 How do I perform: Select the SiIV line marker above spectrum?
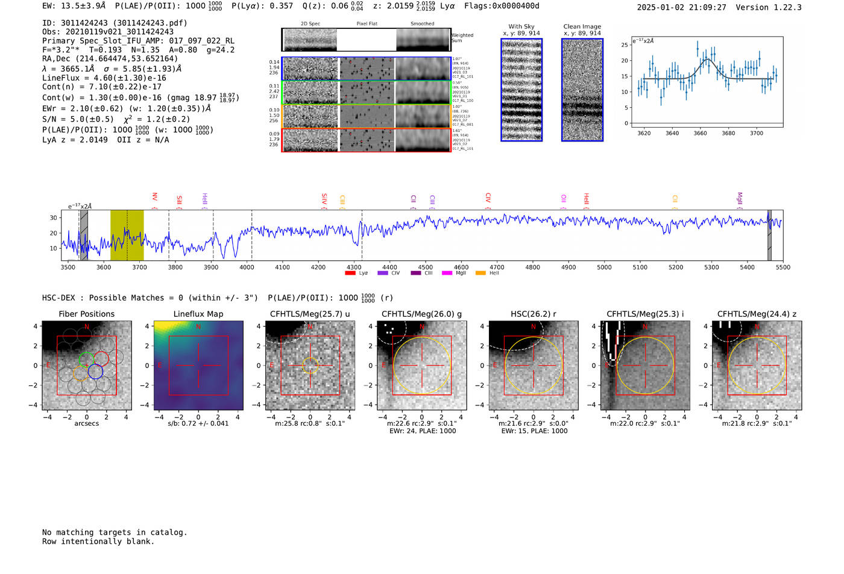324,201
